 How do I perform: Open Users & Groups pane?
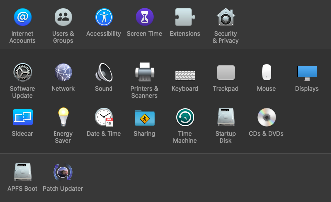tap(63, 17)
